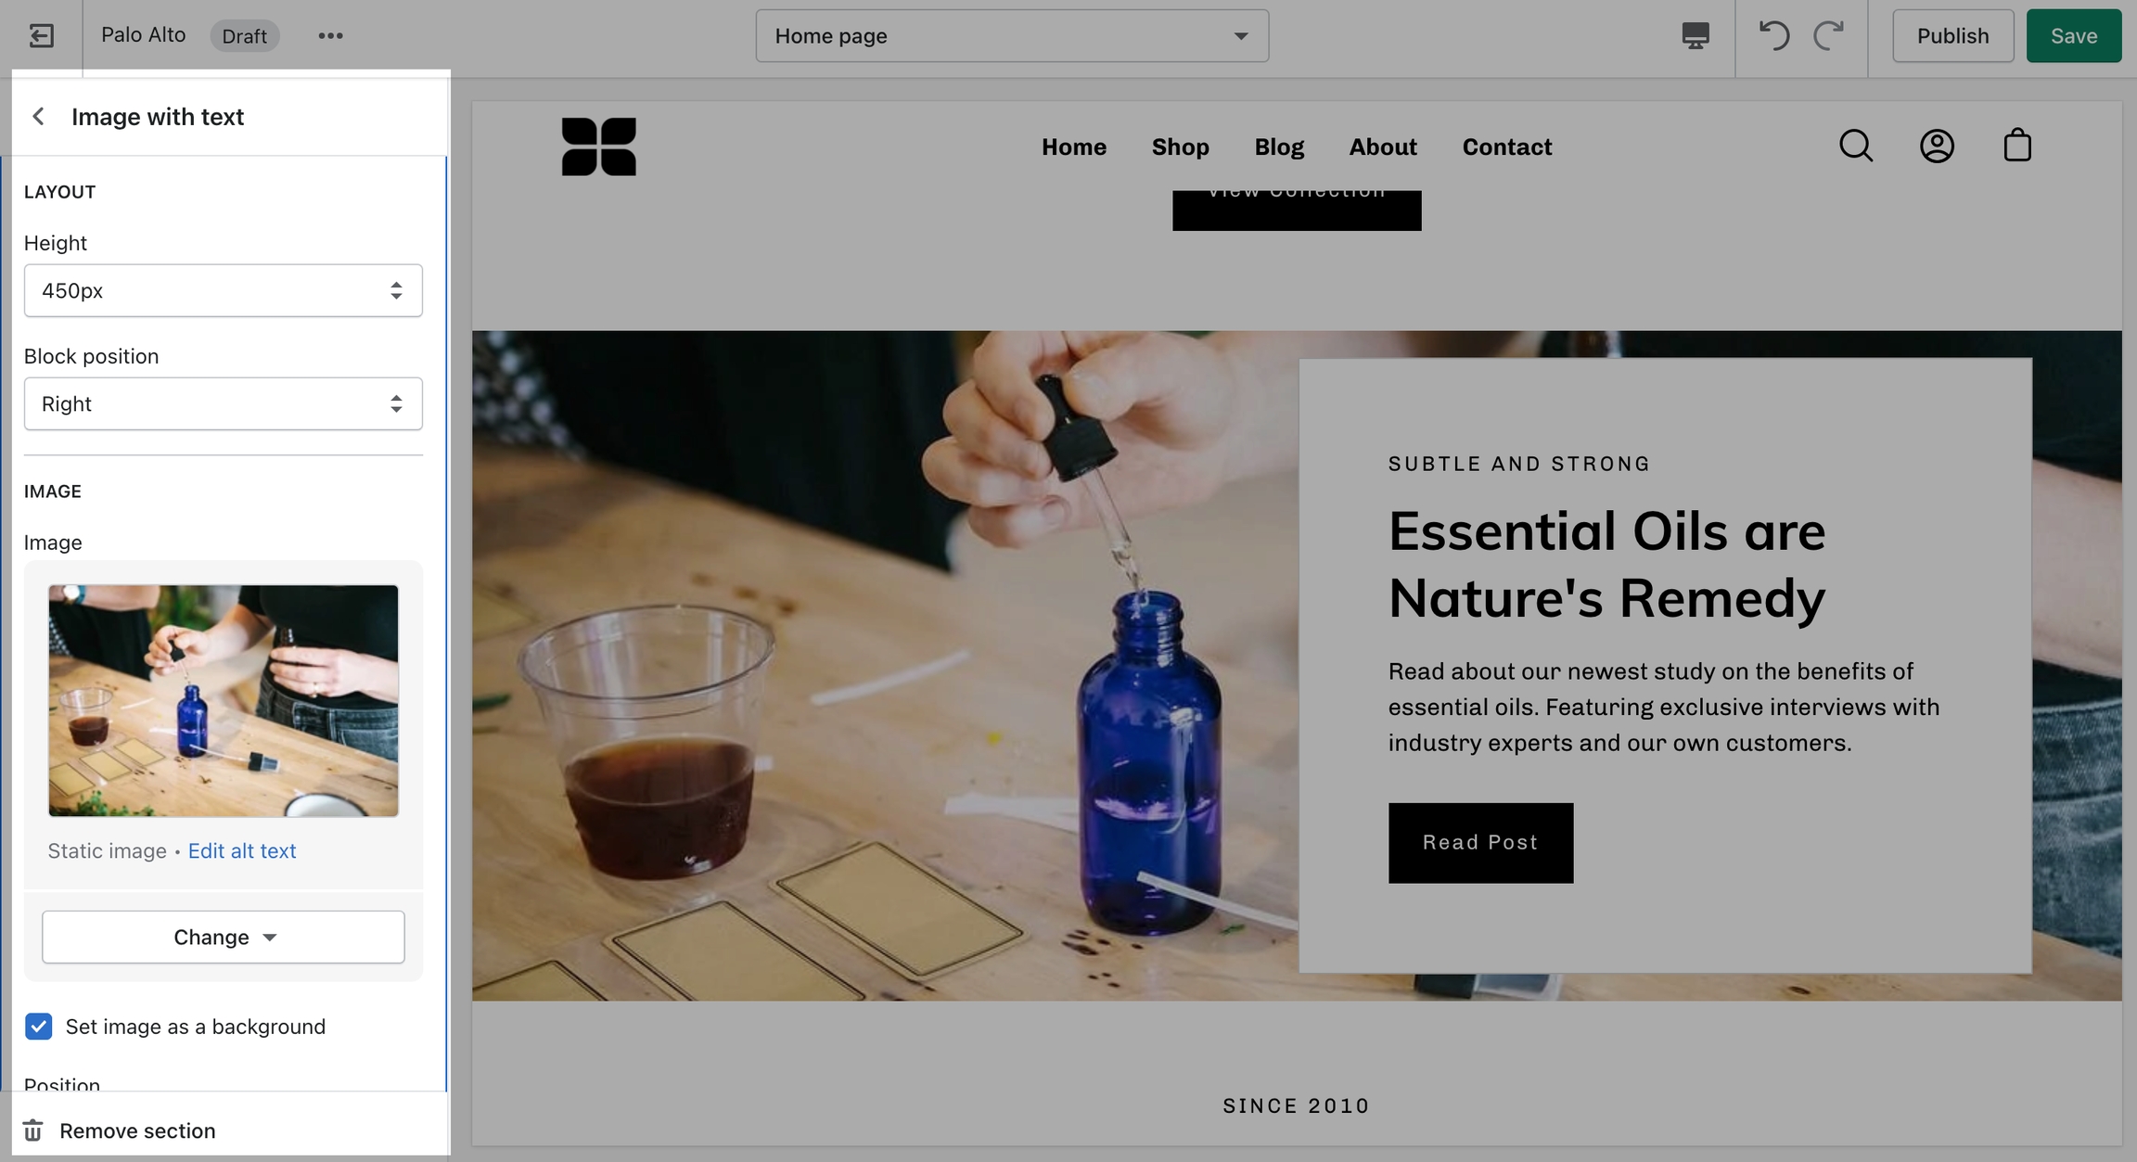The image size is (2137, 1162).
Task: Undo the last change
Action: pos(1773,36)
